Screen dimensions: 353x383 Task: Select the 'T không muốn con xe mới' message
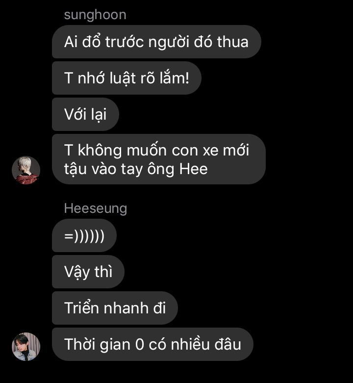point(159,159)
